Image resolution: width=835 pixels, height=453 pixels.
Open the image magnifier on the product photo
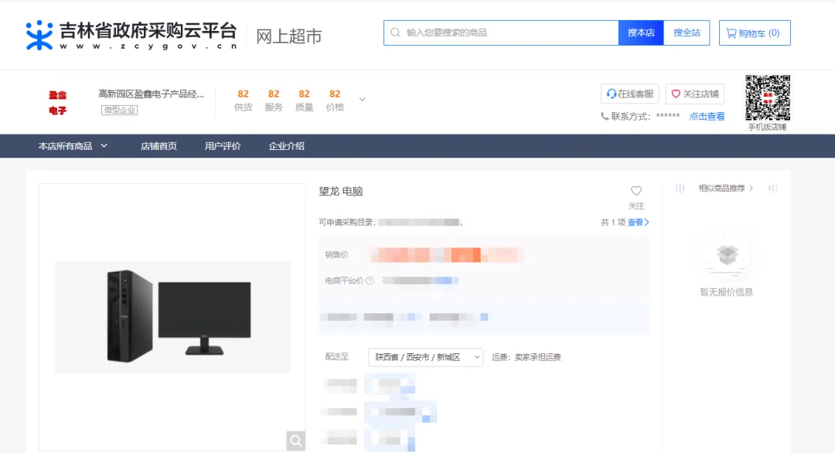(x=296, y=440)
